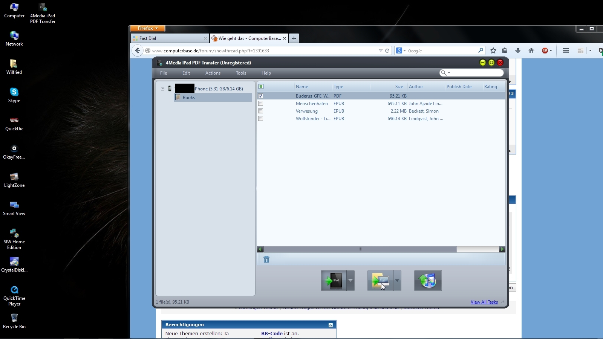Click Firefox bookmark star icon

[x=493, y=50]
